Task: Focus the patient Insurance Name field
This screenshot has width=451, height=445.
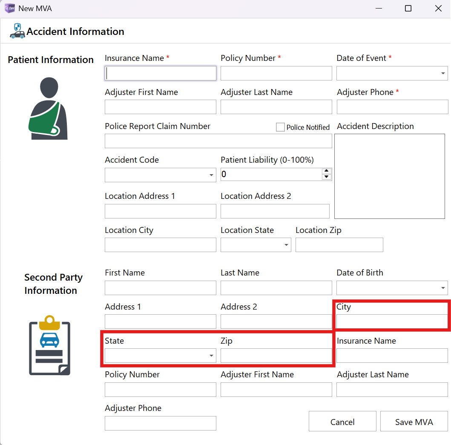Action: coord(161,73)
